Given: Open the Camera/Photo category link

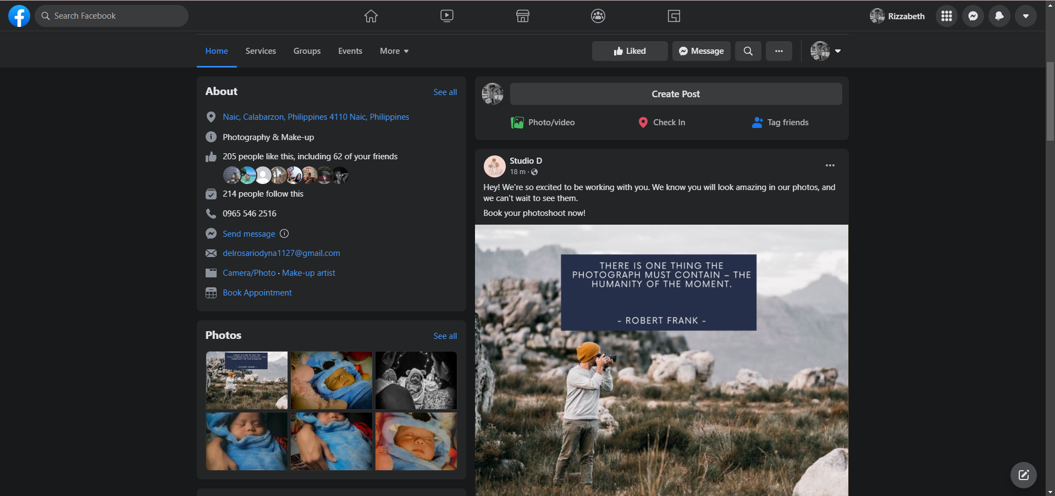Looking at the screenshot, I should point(249,273).
